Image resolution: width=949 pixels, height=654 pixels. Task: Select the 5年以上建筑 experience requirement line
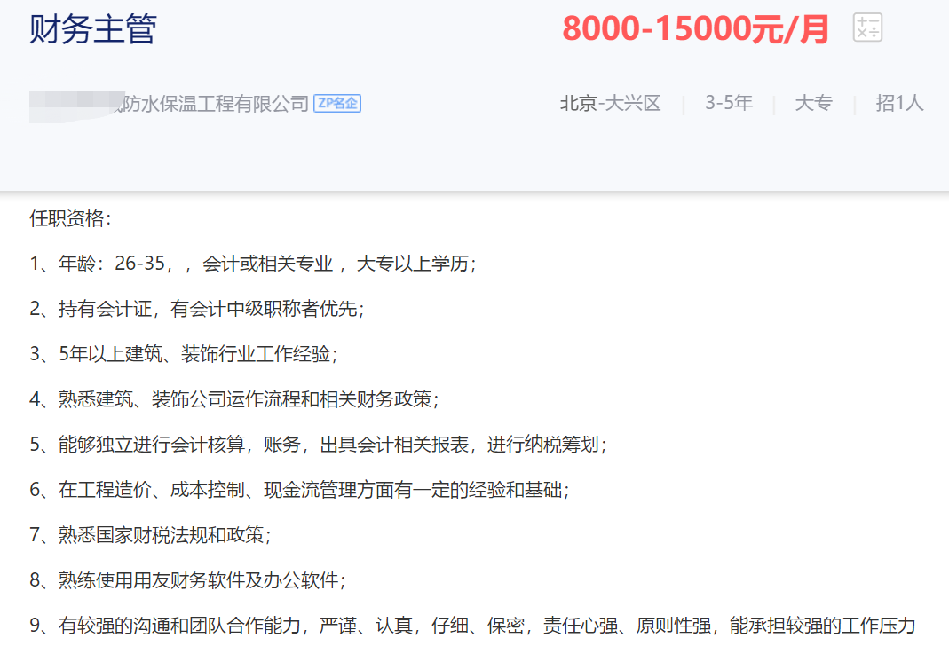(186, 354)
